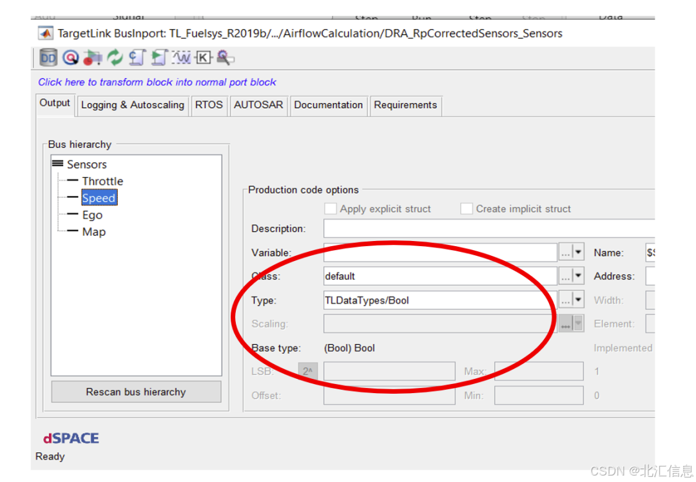Click the LSB input field
Viewport: 696px width, 482px height.
(x=389, y=371)
